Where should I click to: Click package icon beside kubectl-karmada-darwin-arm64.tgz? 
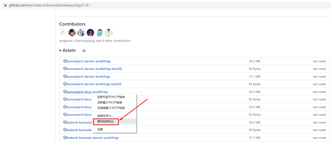coord(65,137)
